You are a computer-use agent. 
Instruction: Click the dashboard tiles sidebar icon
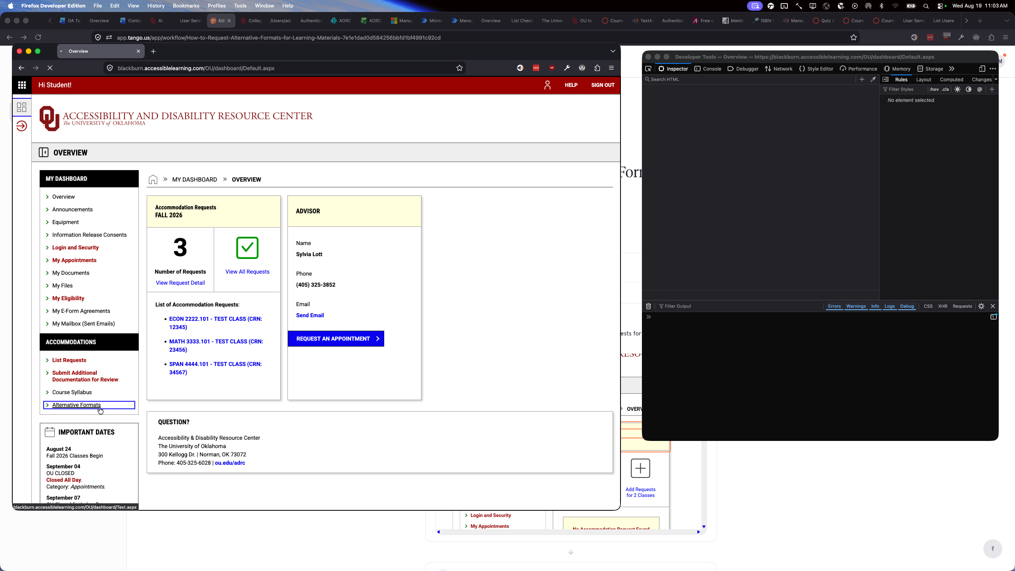point(22,107)
